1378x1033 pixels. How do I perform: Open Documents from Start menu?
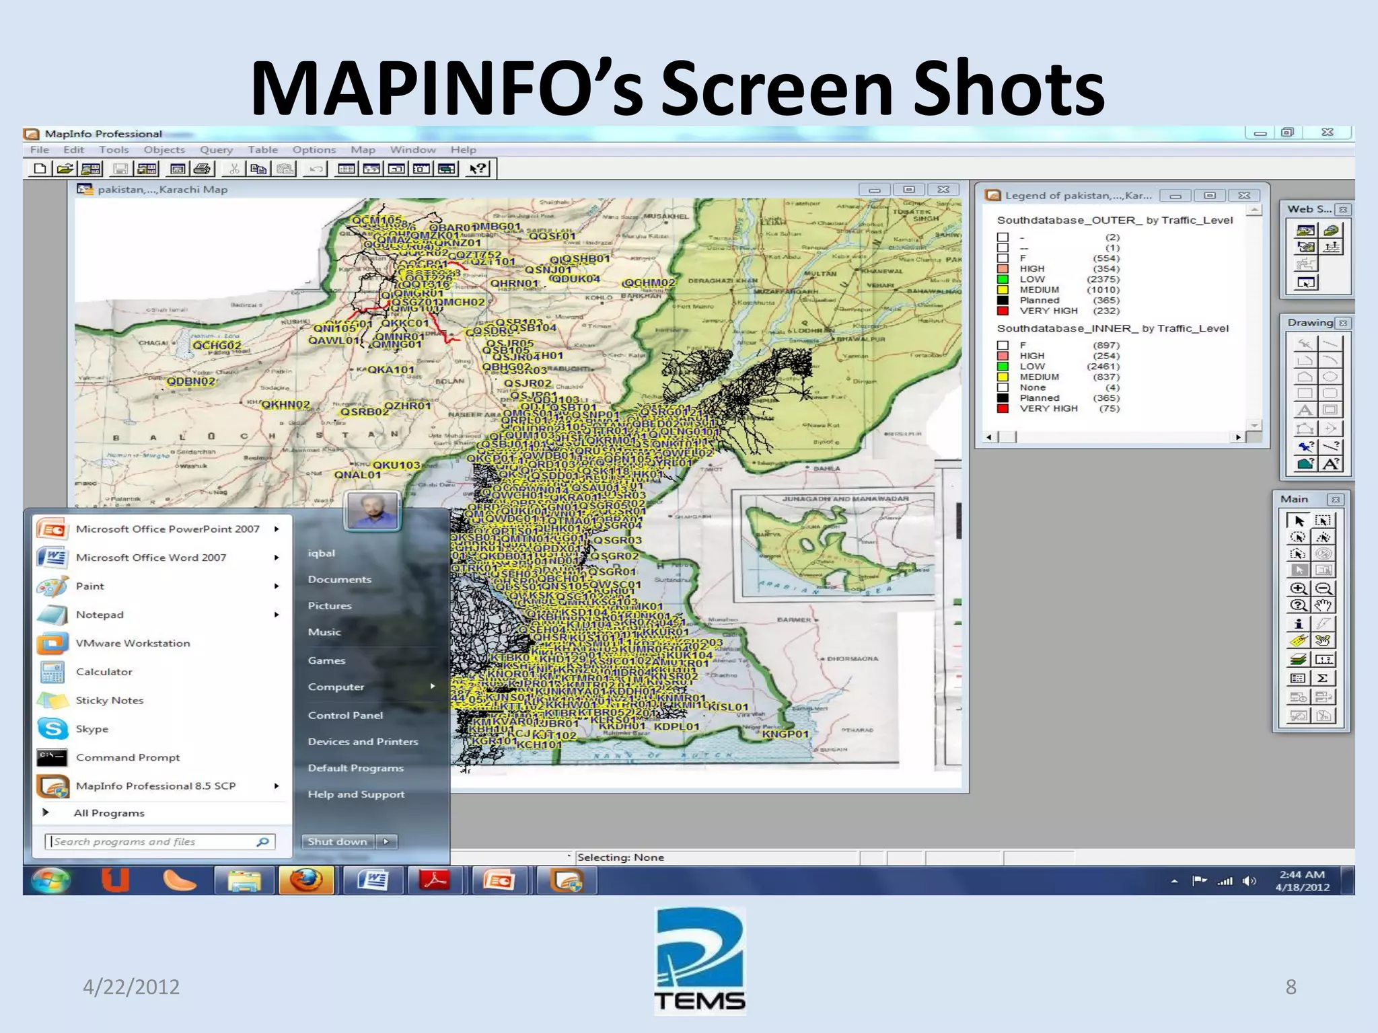[x=340, y=580]
